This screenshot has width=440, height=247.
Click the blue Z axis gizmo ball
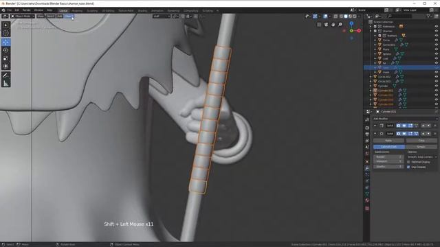point(351,24)
